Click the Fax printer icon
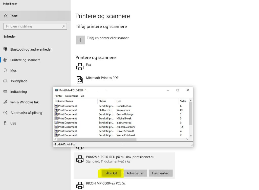Viewport: 259px width, 190px height. coord(80,67)
